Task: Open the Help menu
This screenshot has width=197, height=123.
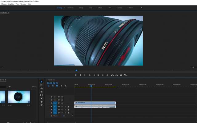Action: click(29, 4)
